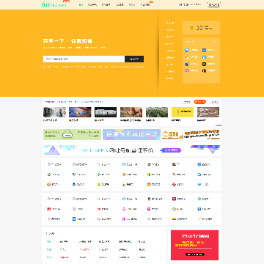Open the red diamond icon site in first site grid
Image resolution: width=264 pixels, height=264 pixels.
click(174, 184)
